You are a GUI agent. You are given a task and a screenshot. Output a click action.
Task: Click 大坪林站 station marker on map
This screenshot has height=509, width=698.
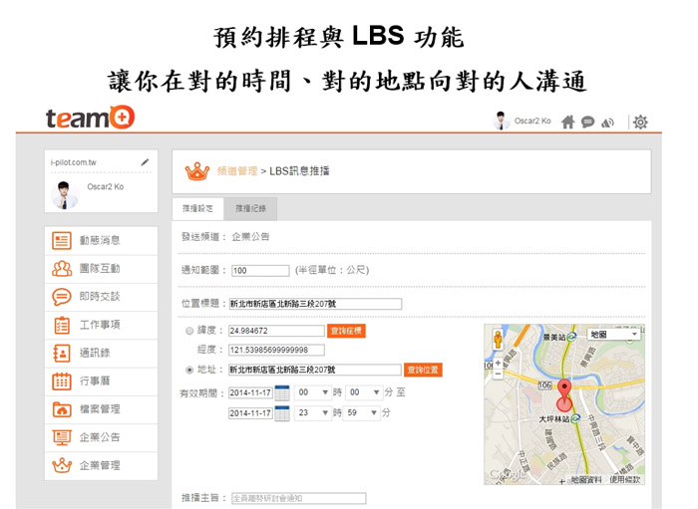pos(575,418)
